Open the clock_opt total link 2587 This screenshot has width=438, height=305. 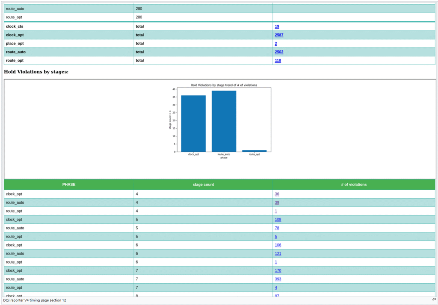coord(279,35)
